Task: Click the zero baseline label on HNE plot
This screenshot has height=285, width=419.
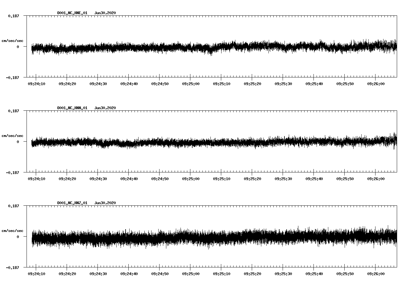Action: [18, 47]
